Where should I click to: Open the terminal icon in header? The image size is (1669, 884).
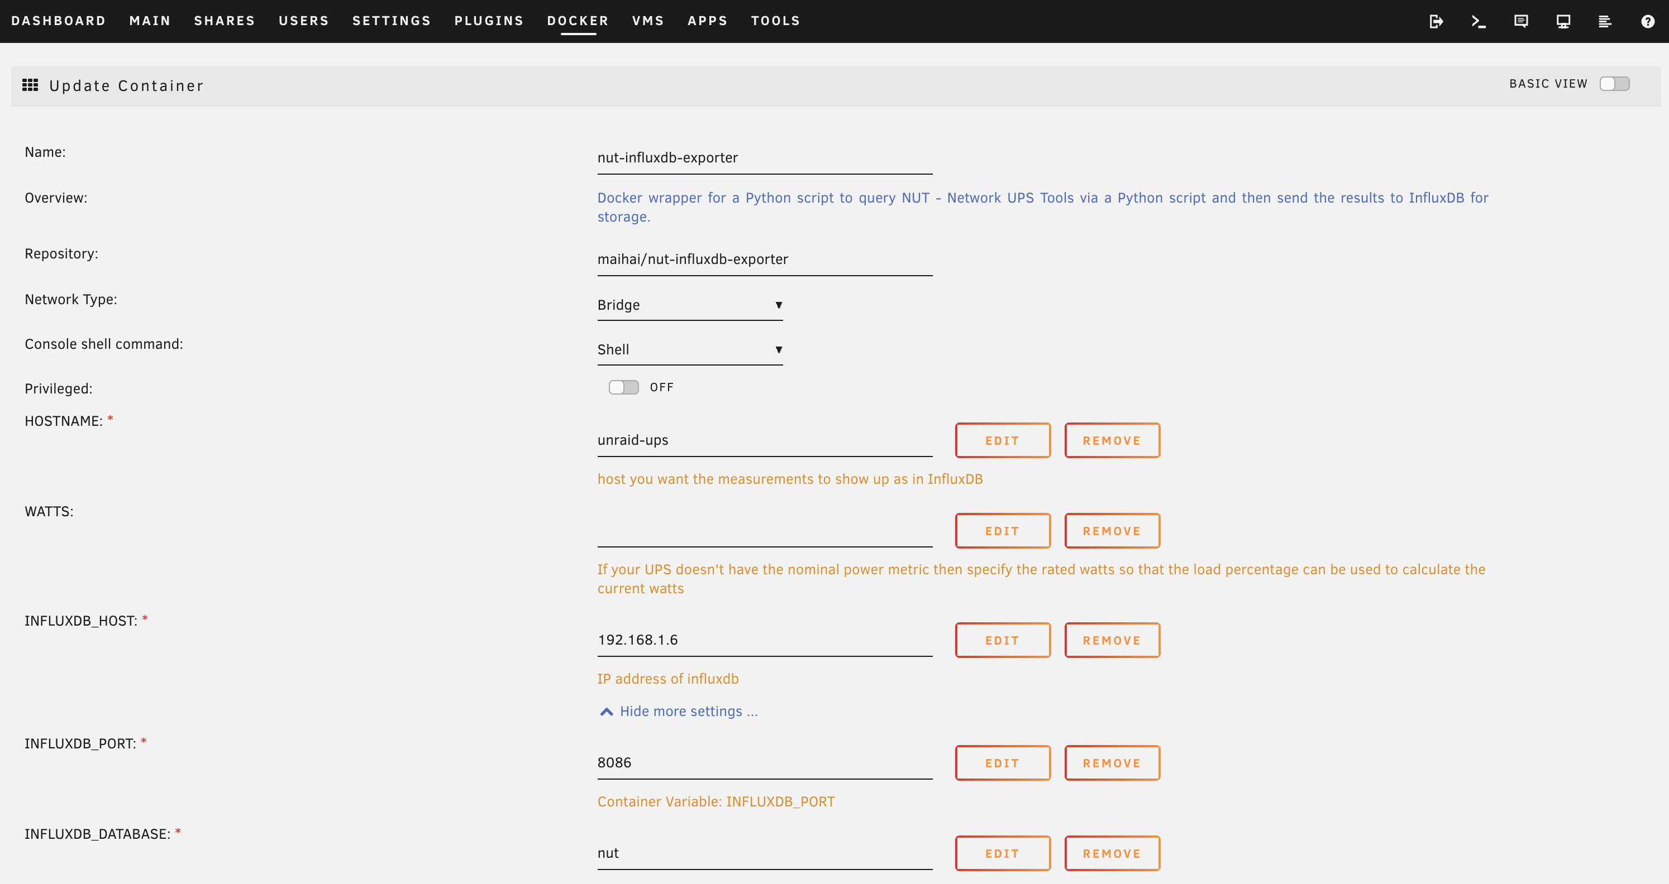point(1478,21)
